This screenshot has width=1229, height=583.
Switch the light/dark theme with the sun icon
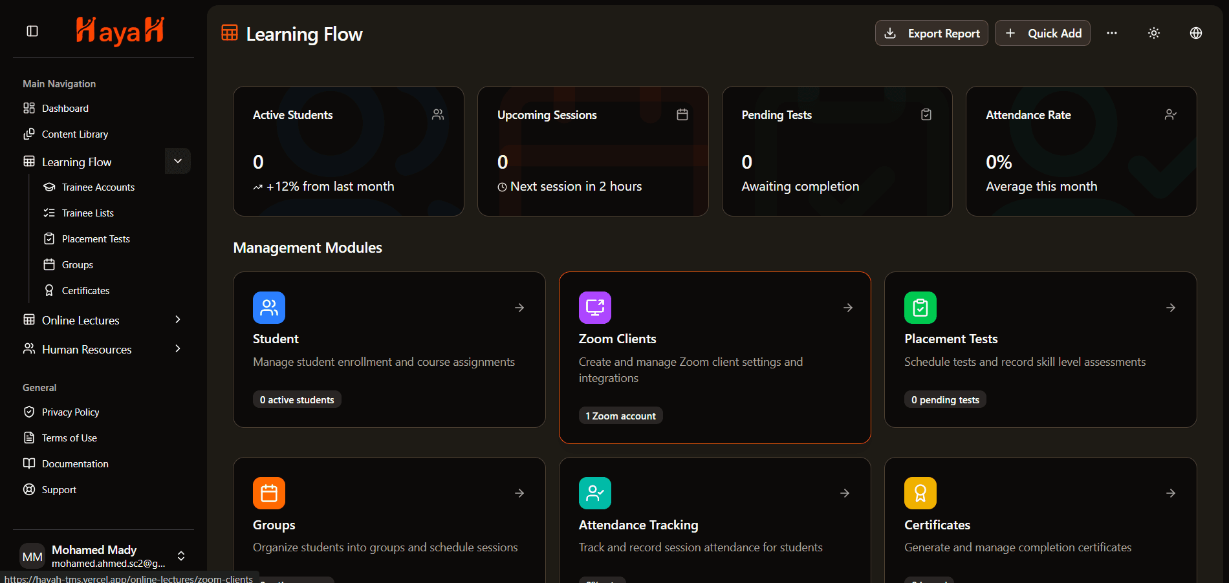[1154, 33]
